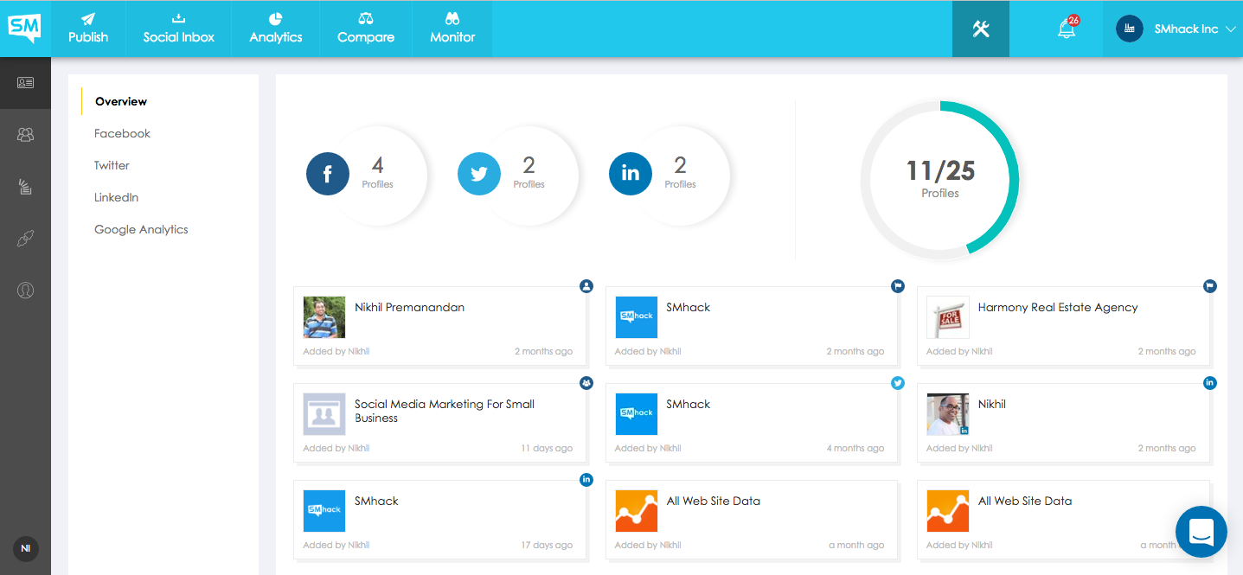The width and height of the screenshot is (1243, 575).
Task: Click the Facebook profiles circle icon
Action: pos(328,175)
